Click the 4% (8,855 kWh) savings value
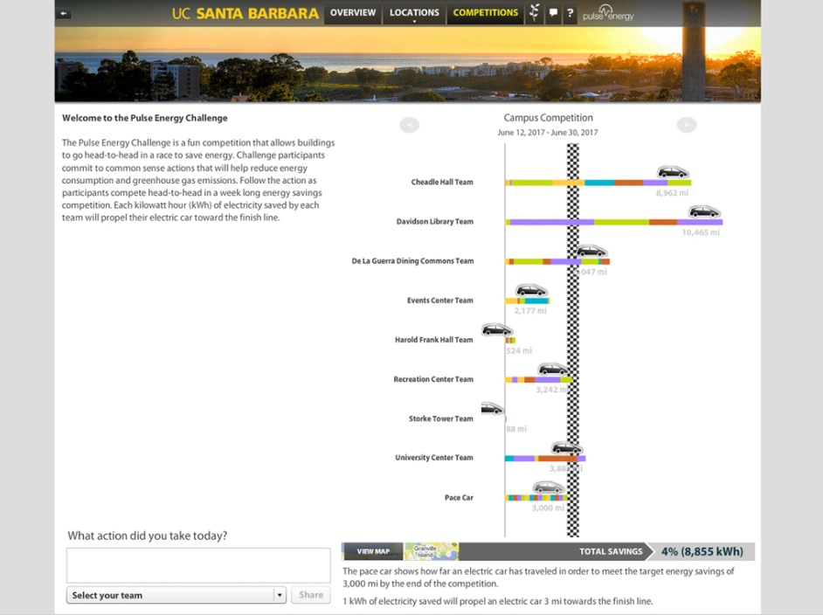The height and width of the screenshot is (615, 823). pyautogui.click(x=702, y=551)
